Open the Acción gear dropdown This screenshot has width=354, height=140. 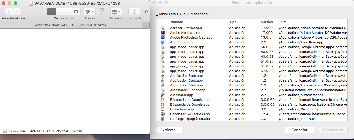(90, 12)
